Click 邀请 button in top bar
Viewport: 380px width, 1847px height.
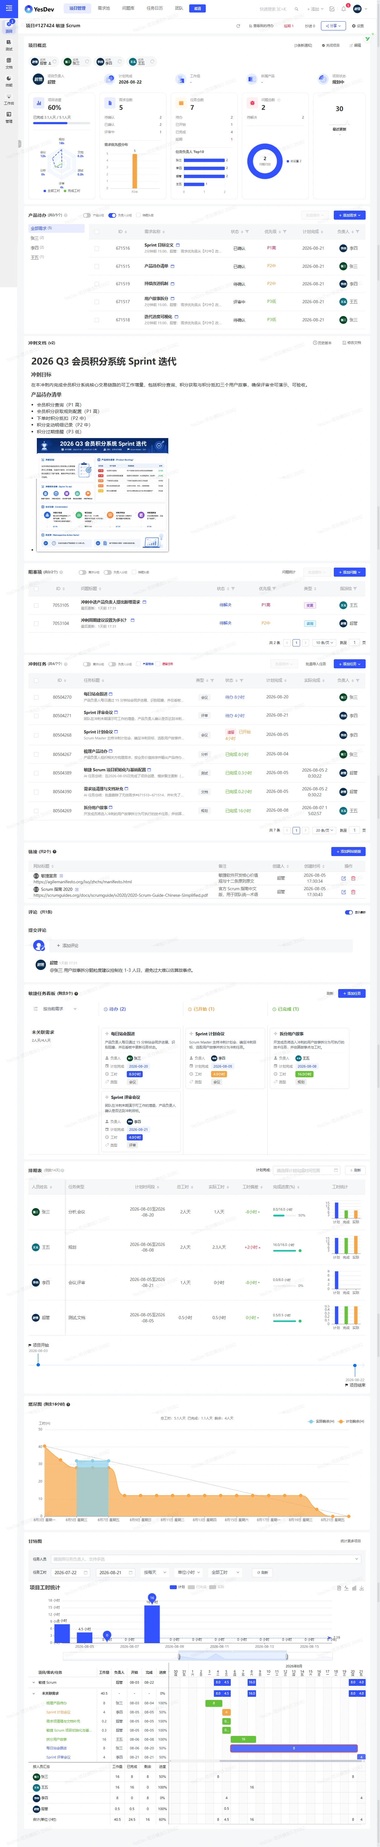(x=198, y=8)
